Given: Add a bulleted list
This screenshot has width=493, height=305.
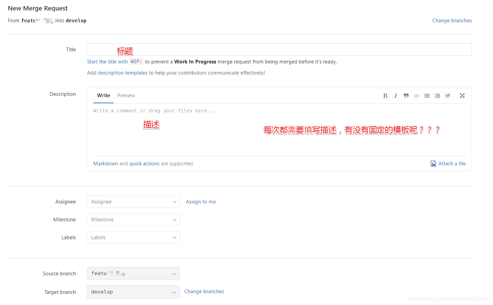Looking at the screenshot, I should [427, 96].
